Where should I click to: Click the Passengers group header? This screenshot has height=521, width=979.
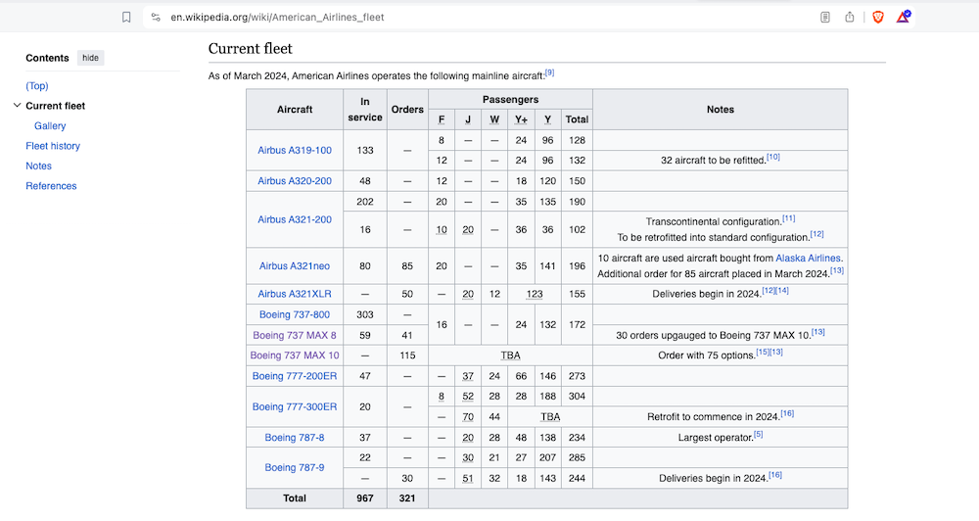510,99
